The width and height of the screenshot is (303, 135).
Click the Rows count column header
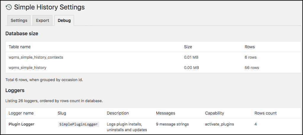(265, 113)
